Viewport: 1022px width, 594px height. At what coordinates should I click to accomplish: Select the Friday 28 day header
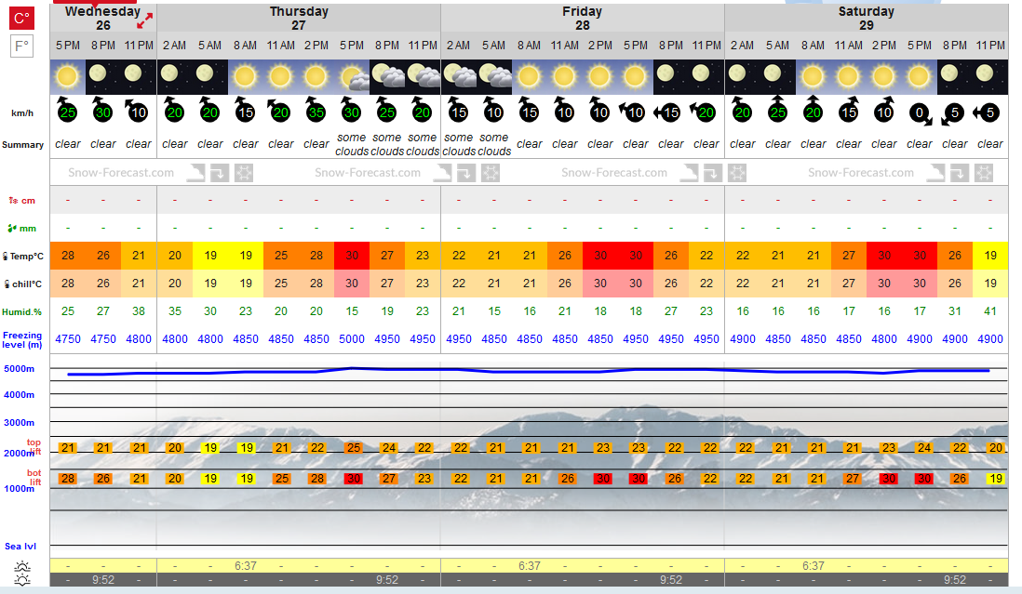[582, 19]
